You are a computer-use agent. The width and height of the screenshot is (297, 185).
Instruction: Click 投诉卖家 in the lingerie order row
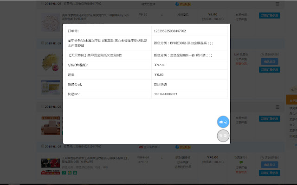coord(183,162)
